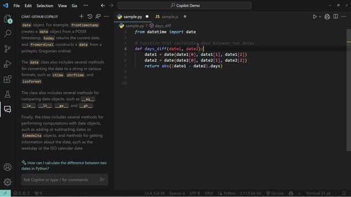Click Ln 4, Col 29 cursor position

point(155,193)
